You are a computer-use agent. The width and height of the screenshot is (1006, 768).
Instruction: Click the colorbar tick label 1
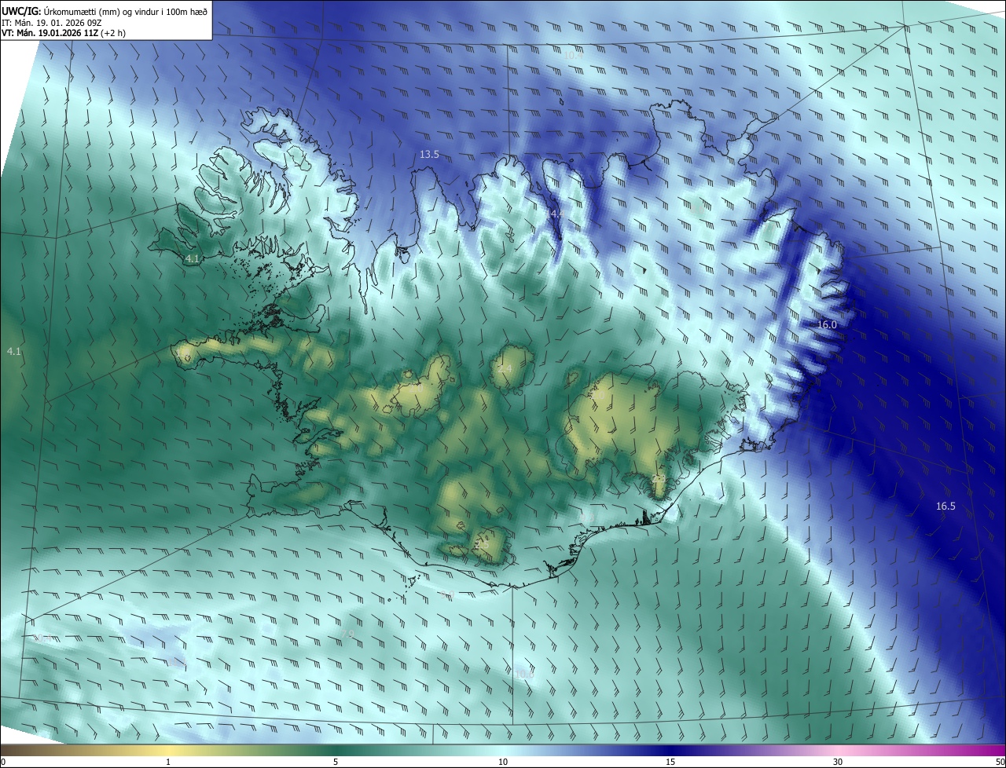(168, 762)
